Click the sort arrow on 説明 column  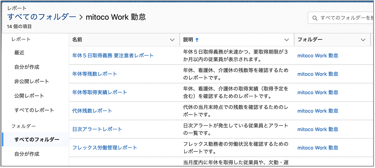[197, 40]
